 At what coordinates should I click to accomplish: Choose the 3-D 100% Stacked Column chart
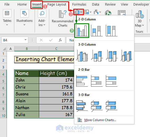pyautogui.click(x=112, y=56)
